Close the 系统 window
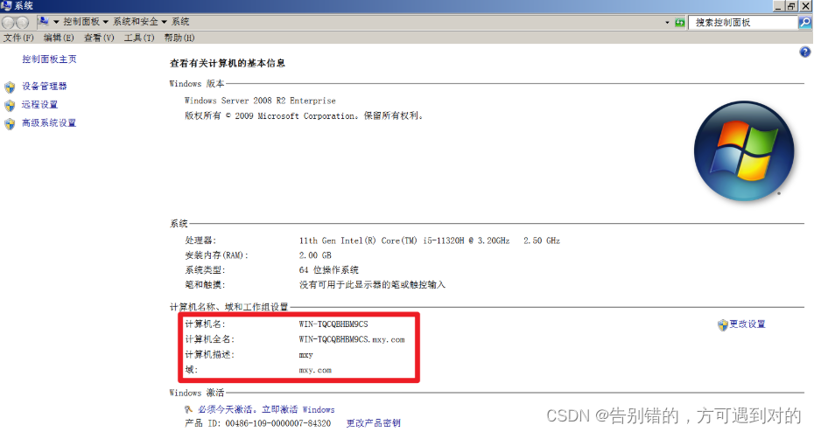Screen dimensions: 814x432 pyautogui.click(x=805, y=6)
